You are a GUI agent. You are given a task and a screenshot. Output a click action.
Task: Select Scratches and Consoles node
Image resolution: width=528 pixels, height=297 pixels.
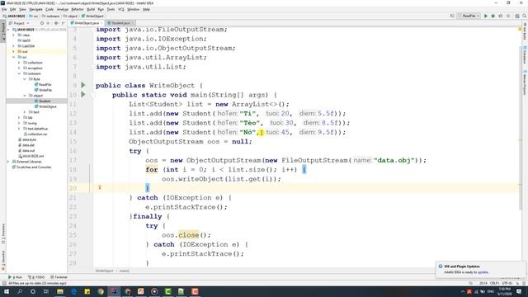pos(31,167)
